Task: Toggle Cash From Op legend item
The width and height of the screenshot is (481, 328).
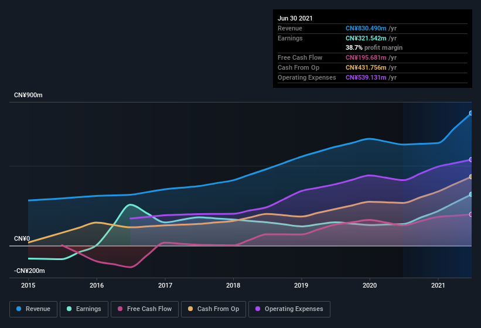Action: (213, 309)
